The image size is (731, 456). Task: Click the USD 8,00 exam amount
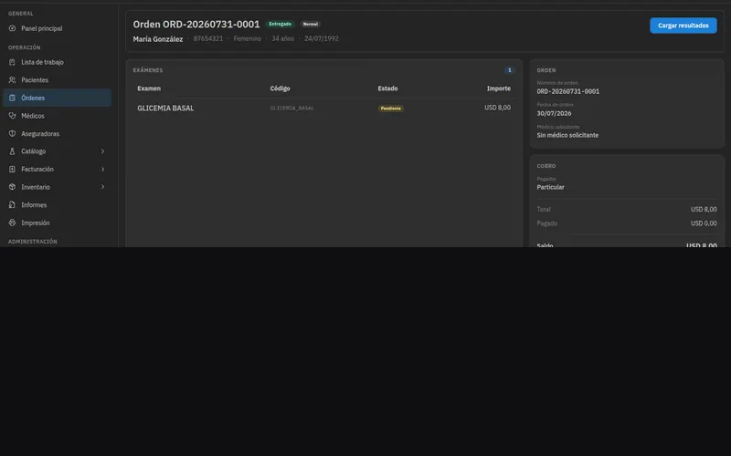click(x=497, y=108)
